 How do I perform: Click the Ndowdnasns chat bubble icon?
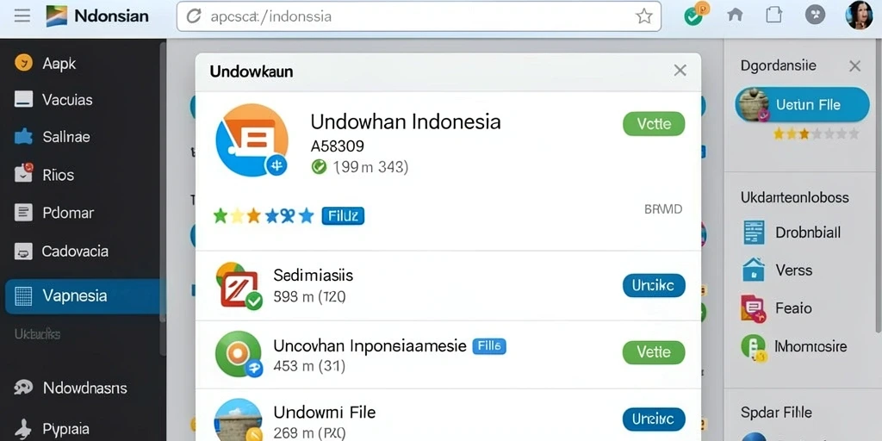click(x=23, y=387)
